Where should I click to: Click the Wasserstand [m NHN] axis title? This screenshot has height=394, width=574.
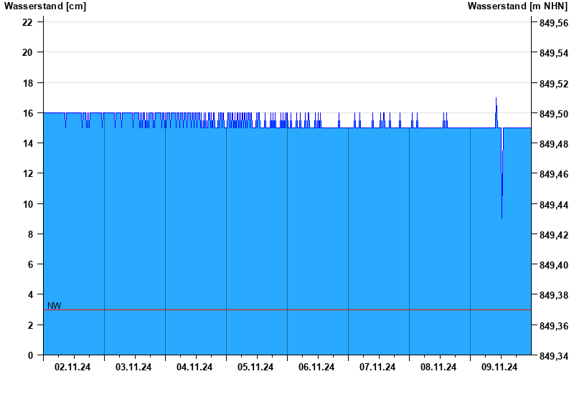517,6
